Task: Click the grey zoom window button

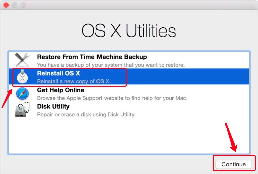Action: tap(23, 5)
